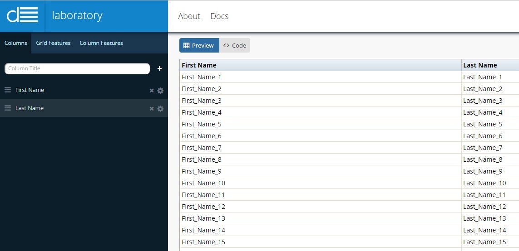The width and height of the screenshot is (519, 251).
Task: Switch to the Column Features tab
Action: pyautogui.click(x=101, y=43)
